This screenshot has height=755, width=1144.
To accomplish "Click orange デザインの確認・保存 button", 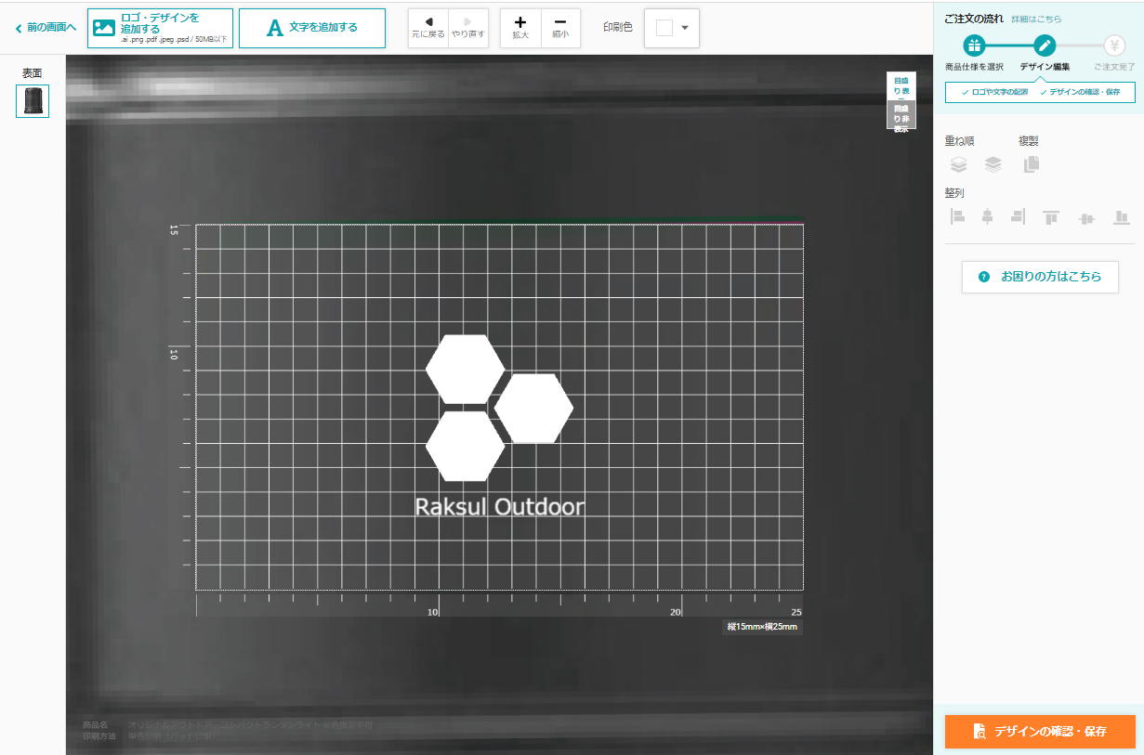I will pyautogui.click(x=1040, y=731).
